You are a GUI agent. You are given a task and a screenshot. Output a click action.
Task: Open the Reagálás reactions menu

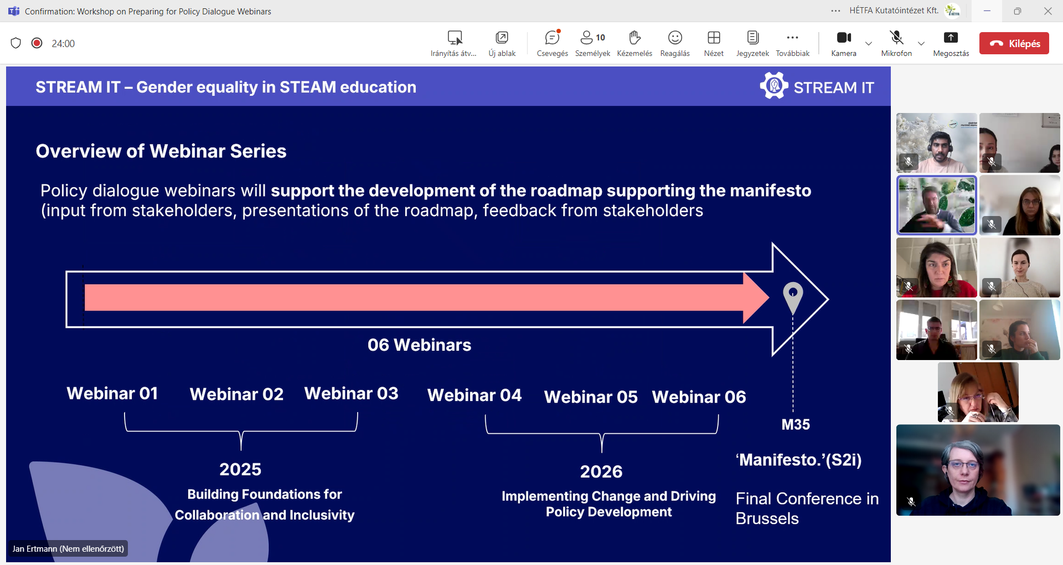[675, 43]
